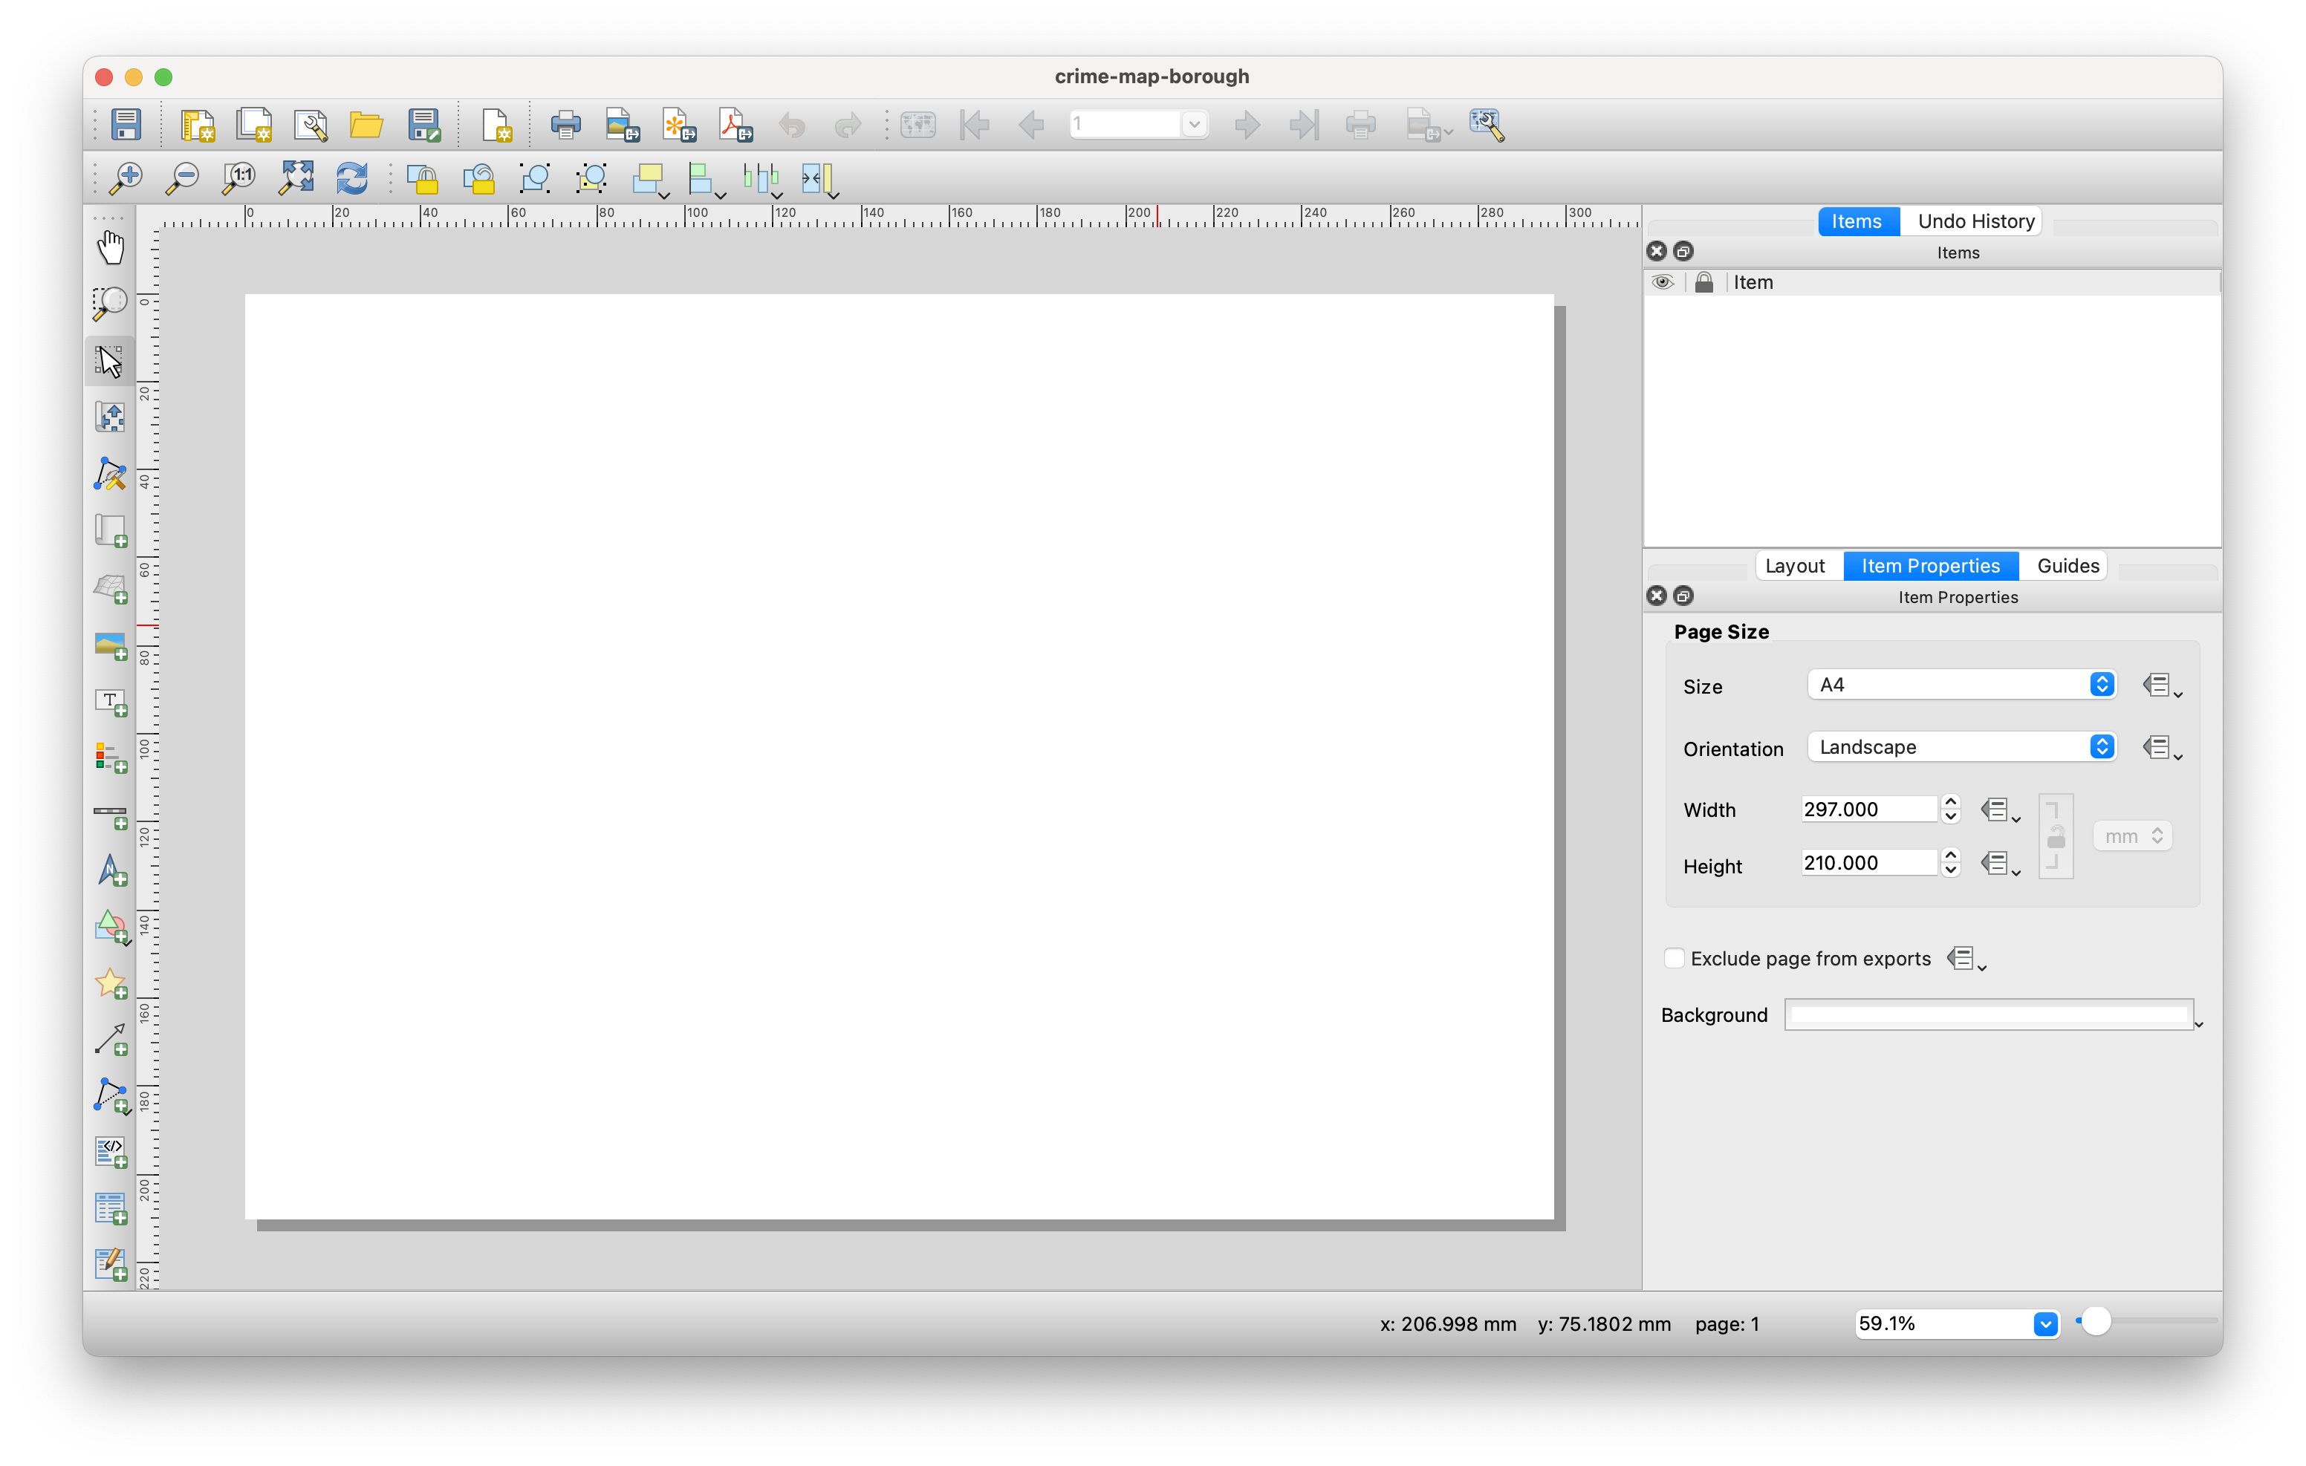Viewport: 2306px width, 1466px height.
Task: Open the Orientation Landscape dropdown
Action: [1961, 747]
